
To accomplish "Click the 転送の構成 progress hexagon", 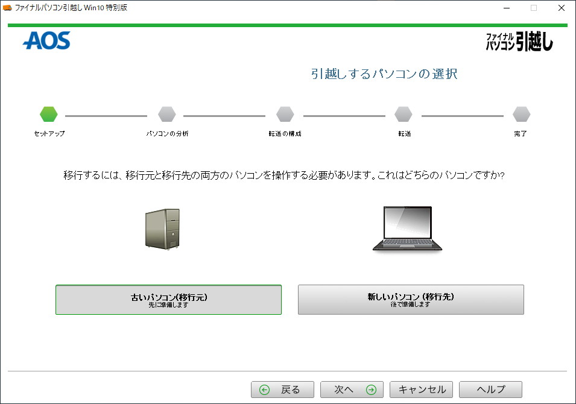I will (x=285, y=114).
